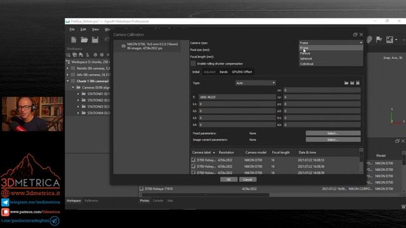Click the Workspace root tree icon
The image size is (406, 228).
68,62
